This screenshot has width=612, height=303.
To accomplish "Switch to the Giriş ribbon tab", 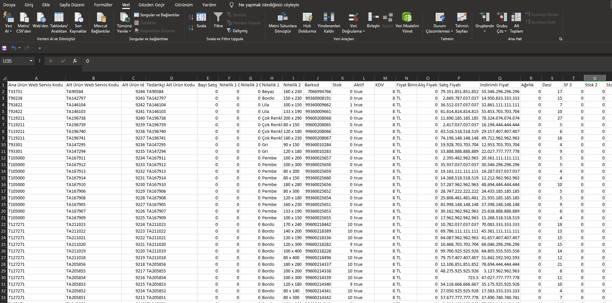I will 29,5.
